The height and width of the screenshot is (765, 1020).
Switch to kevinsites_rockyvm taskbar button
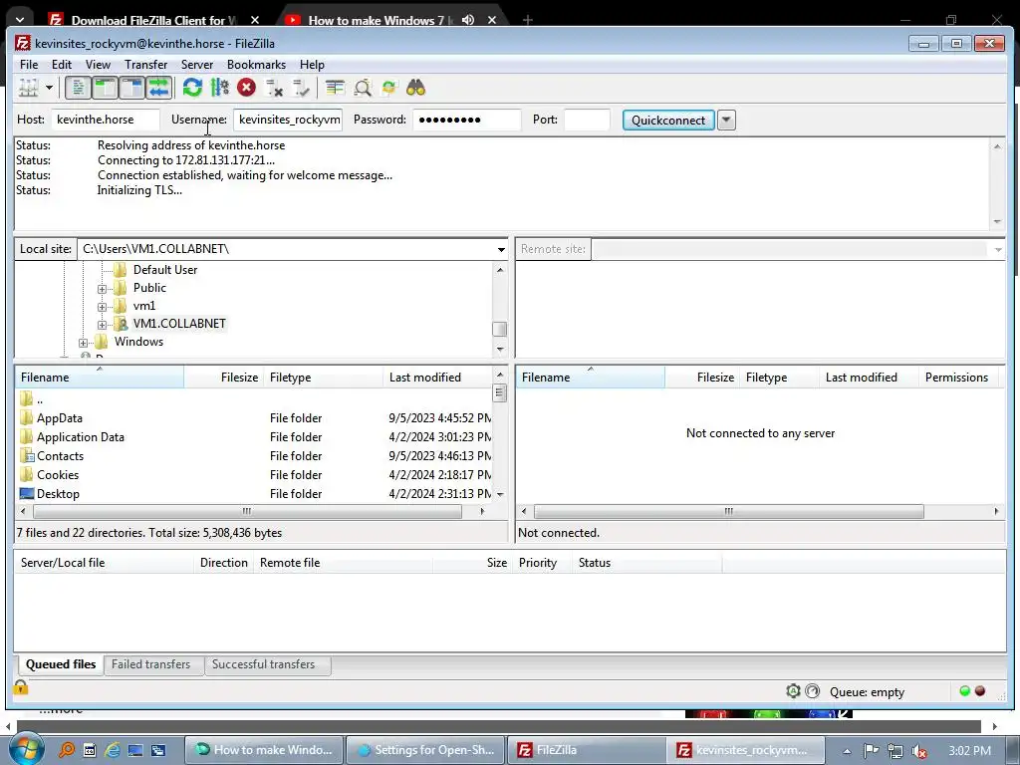pyautogui.click(x=747, y=750)
